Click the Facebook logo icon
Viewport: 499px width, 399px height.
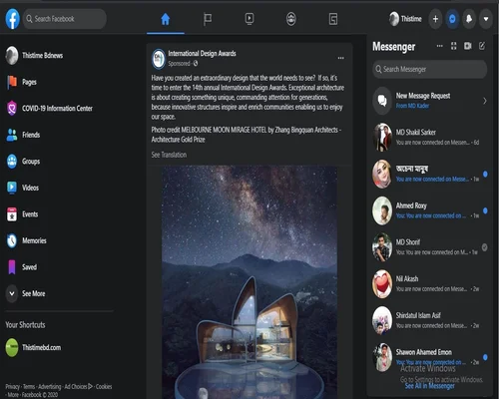(x=12, y=19)
